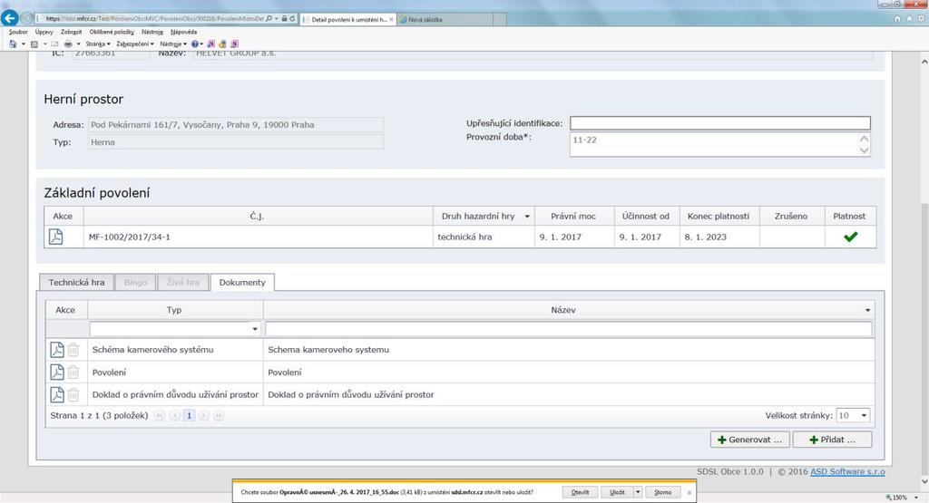
Task: Expand the Nástroje command bar dropdown
Action: click(173, 44)
